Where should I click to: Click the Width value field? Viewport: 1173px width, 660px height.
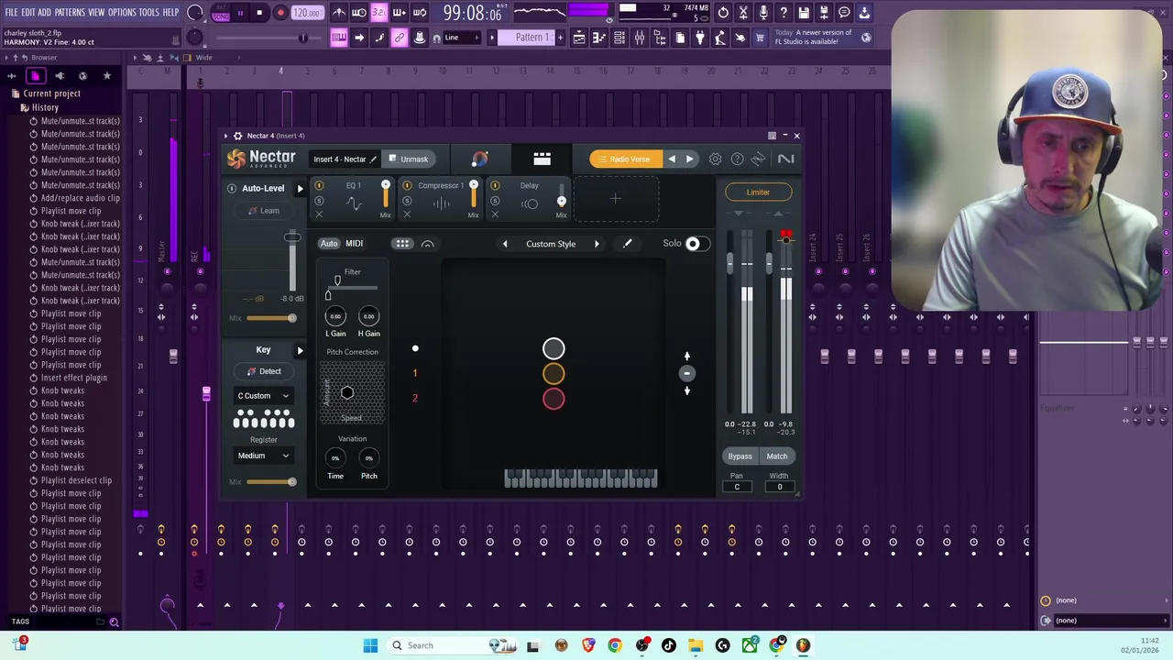click(x=780, y=487)
